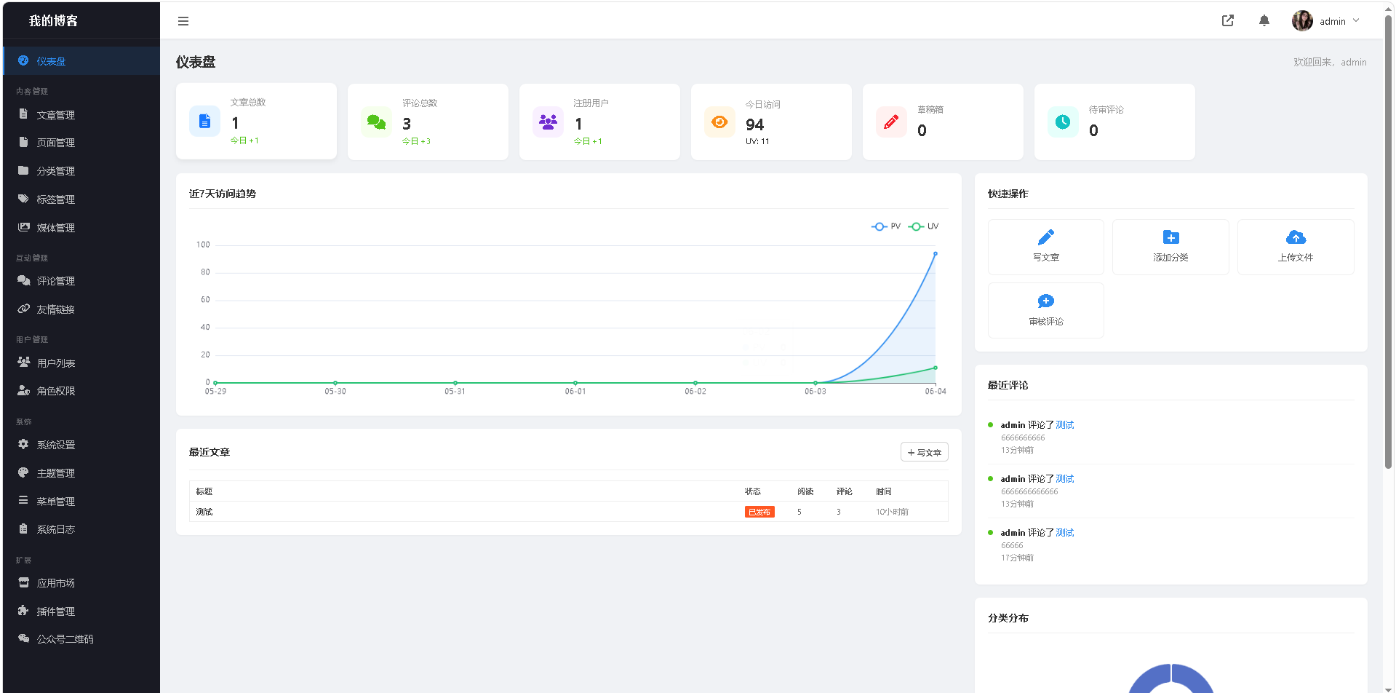
Task: Click the 标签管理 tag icon in sidebar
Action: pos(23,199)
